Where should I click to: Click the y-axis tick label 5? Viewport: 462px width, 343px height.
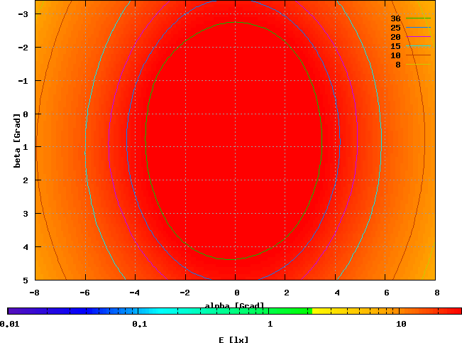pos(24,280)
